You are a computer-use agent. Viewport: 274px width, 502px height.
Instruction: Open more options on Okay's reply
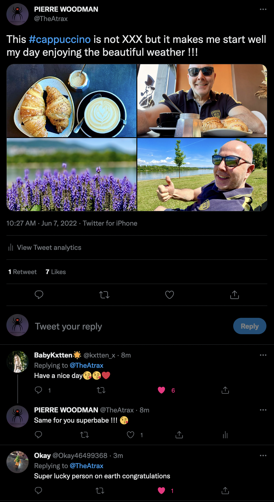[263, 456]
